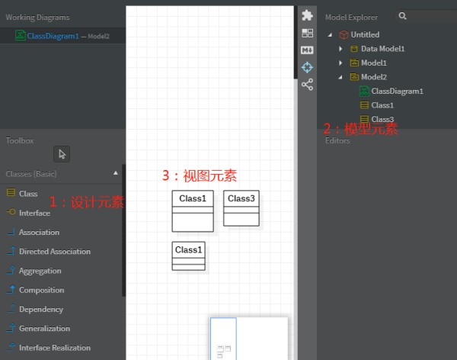Viewport: 457px width, 360px height.
Task: Collapse the Classes (Basic) section arrow
Action: coord(116,173)
